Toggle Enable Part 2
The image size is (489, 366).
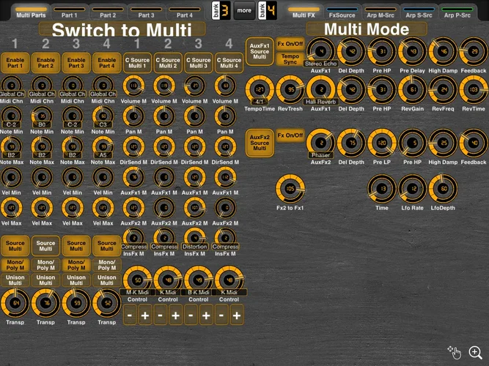[x=45, y=63]
